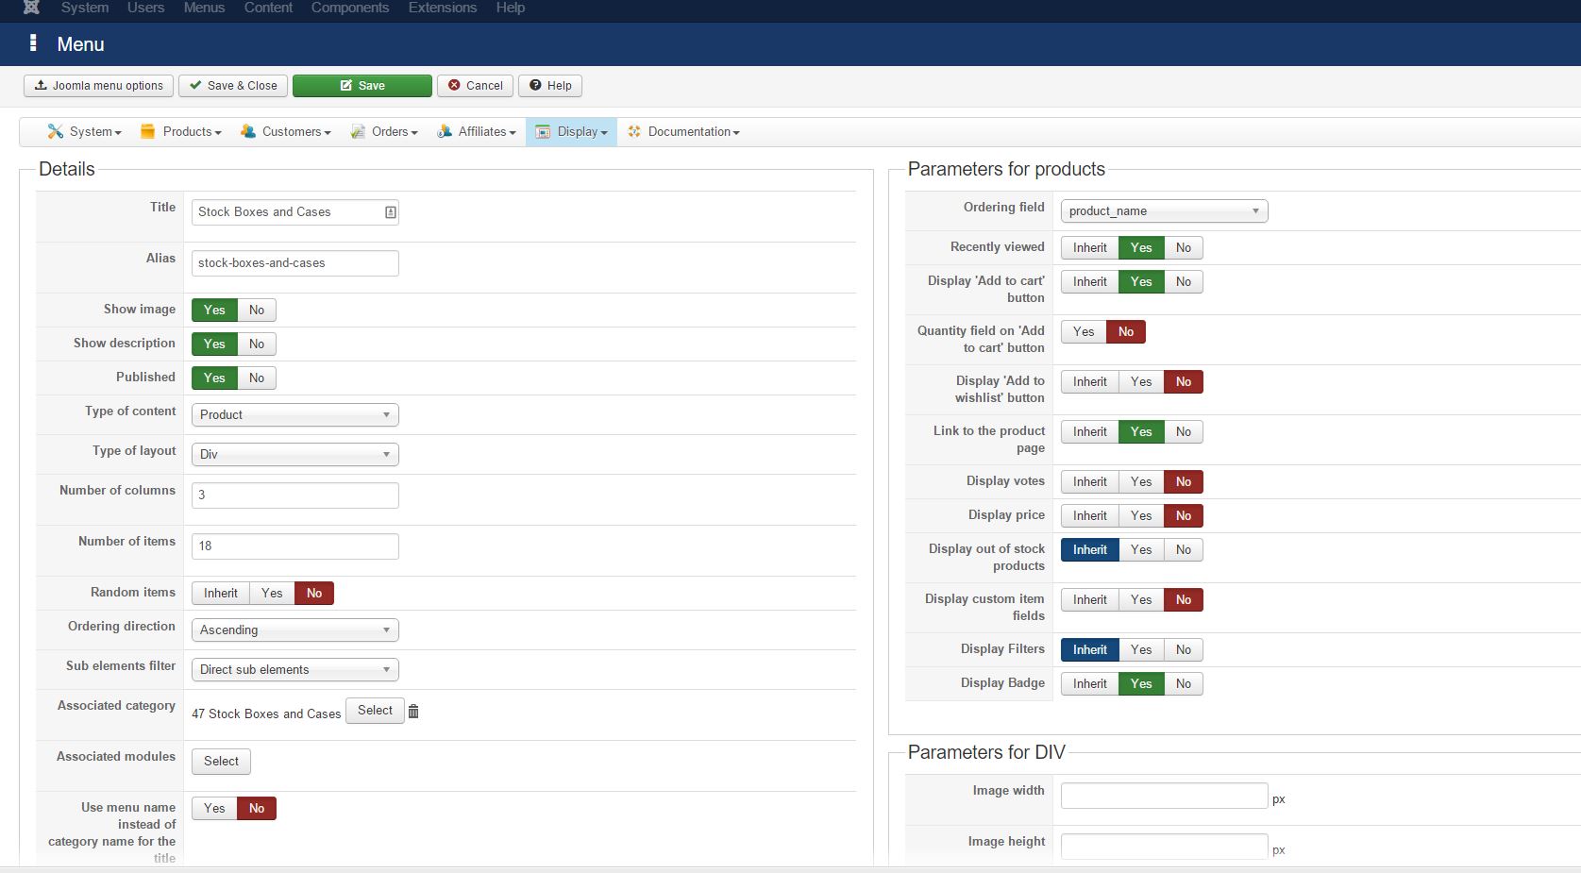1581x873 pixels.
Task: Set Recently viewed to No
Action: coord(1184,247)
